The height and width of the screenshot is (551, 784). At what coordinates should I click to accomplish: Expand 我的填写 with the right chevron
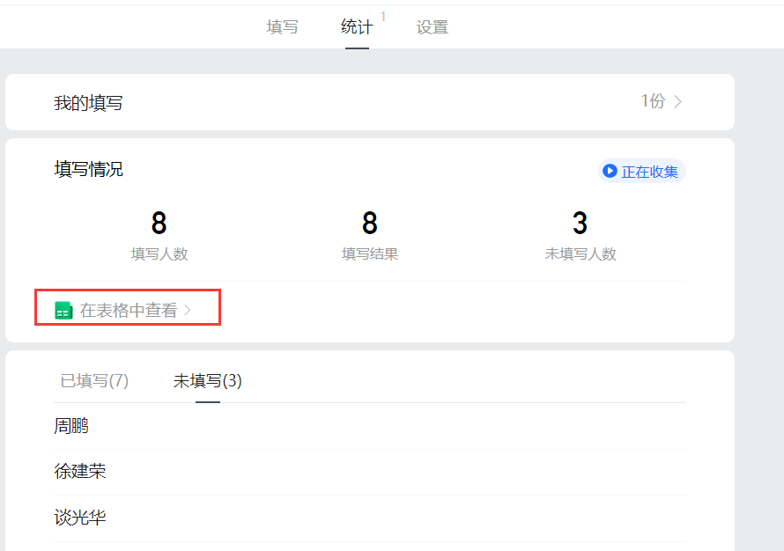(677, 102)
